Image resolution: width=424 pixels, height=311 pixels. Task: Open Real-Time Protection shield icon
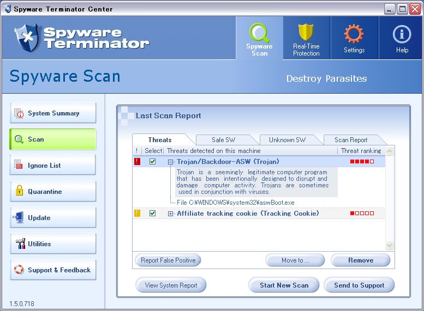306,33
